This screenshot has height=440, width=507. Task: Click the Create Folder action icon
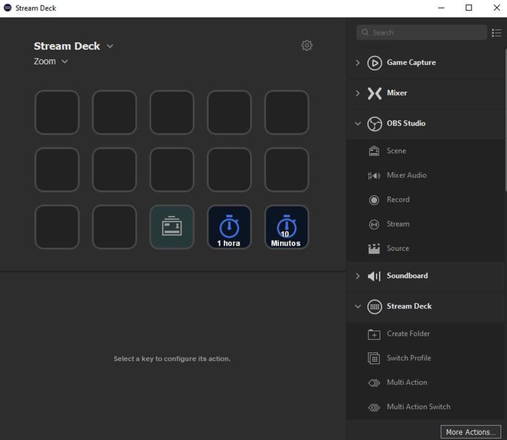tap(374, 334)
